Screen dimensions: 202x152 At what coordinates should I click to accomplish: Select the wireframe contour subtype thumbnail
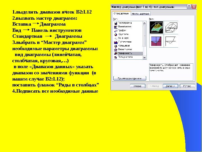tap(171, 41)
